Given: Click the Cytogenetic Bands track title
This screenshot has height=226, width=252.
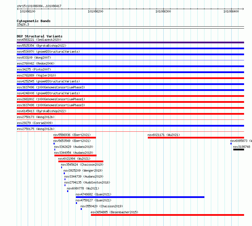Looking at the screenshot, I should [34, 21].
